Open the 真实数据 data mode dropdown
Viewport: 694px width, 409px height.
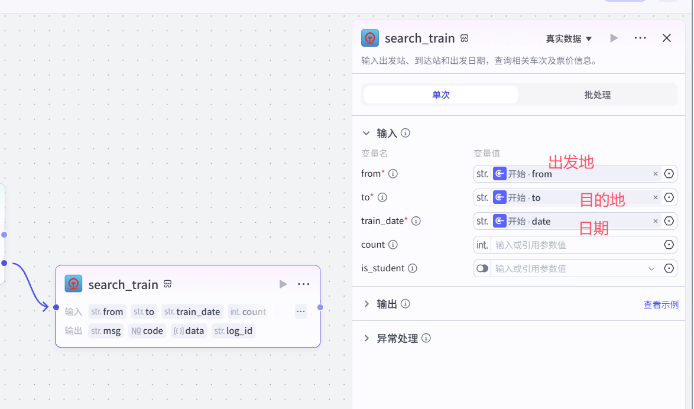coord(569,38)
